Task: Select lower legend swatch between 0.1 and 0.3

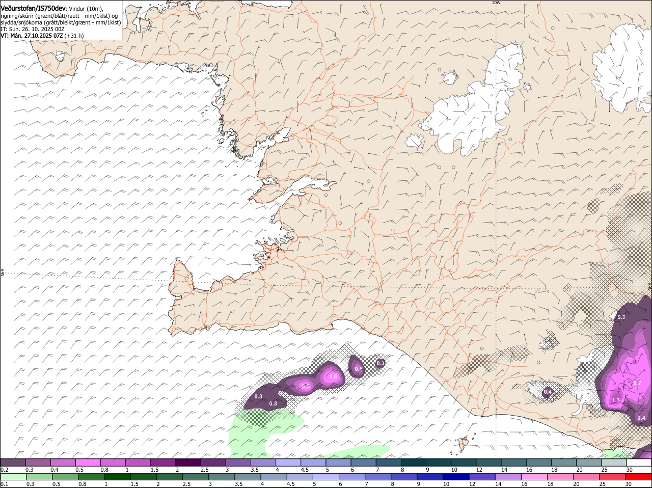Action: click(14, 477)
